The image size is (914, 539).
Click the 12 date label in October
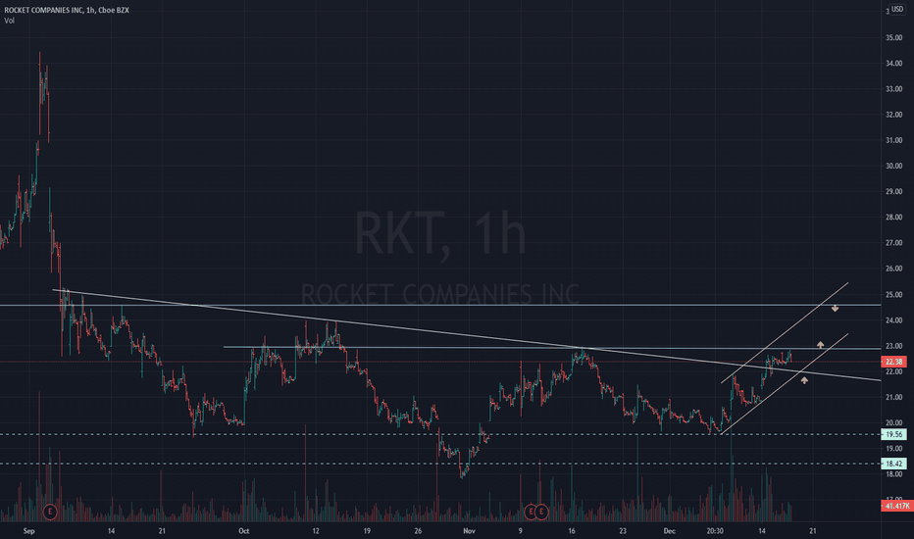[316, 531]
